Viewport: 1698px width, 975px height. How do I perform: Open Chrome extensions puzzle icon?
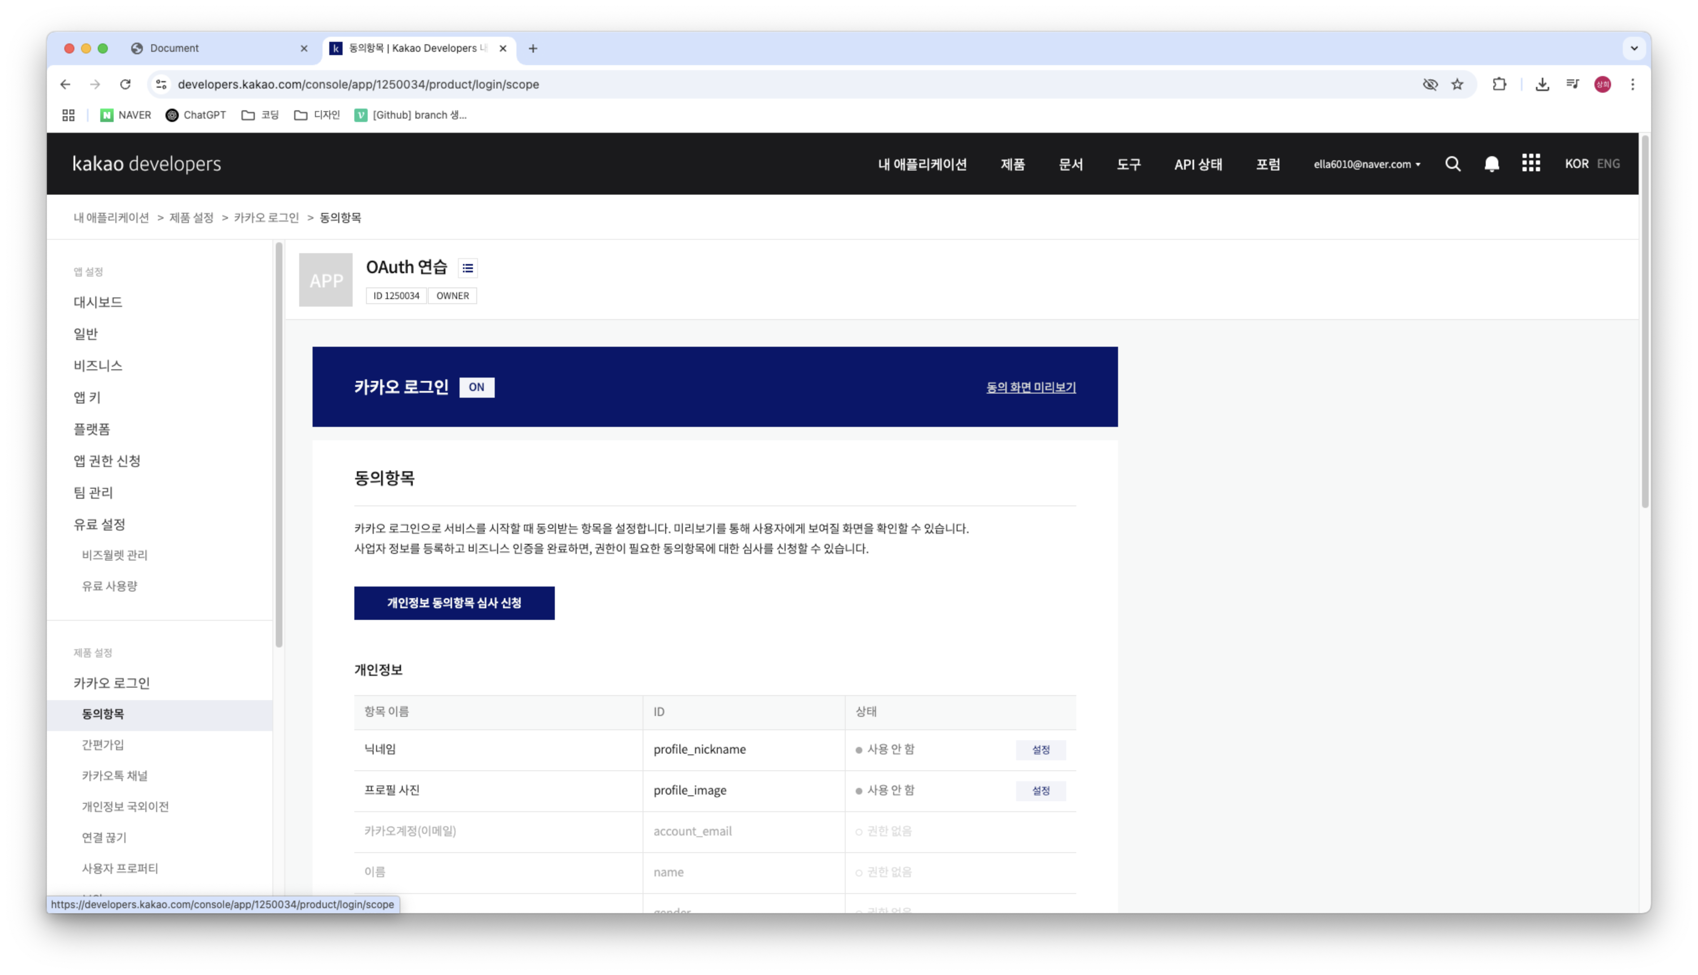click(1500, 84)
